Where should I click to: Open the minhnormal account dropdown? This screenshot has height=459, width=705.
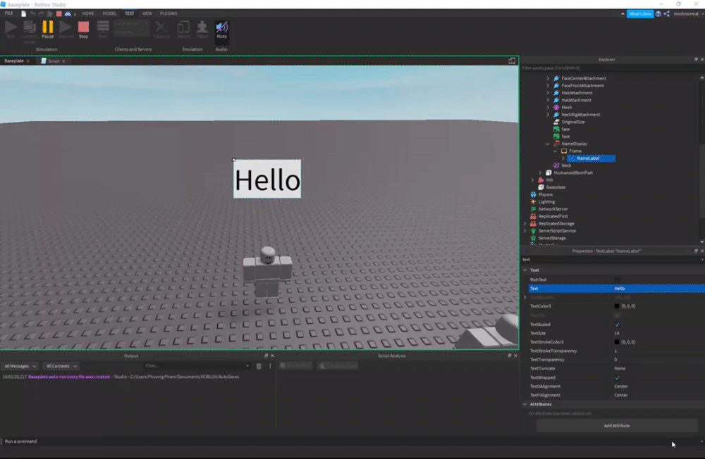point(688,14)
